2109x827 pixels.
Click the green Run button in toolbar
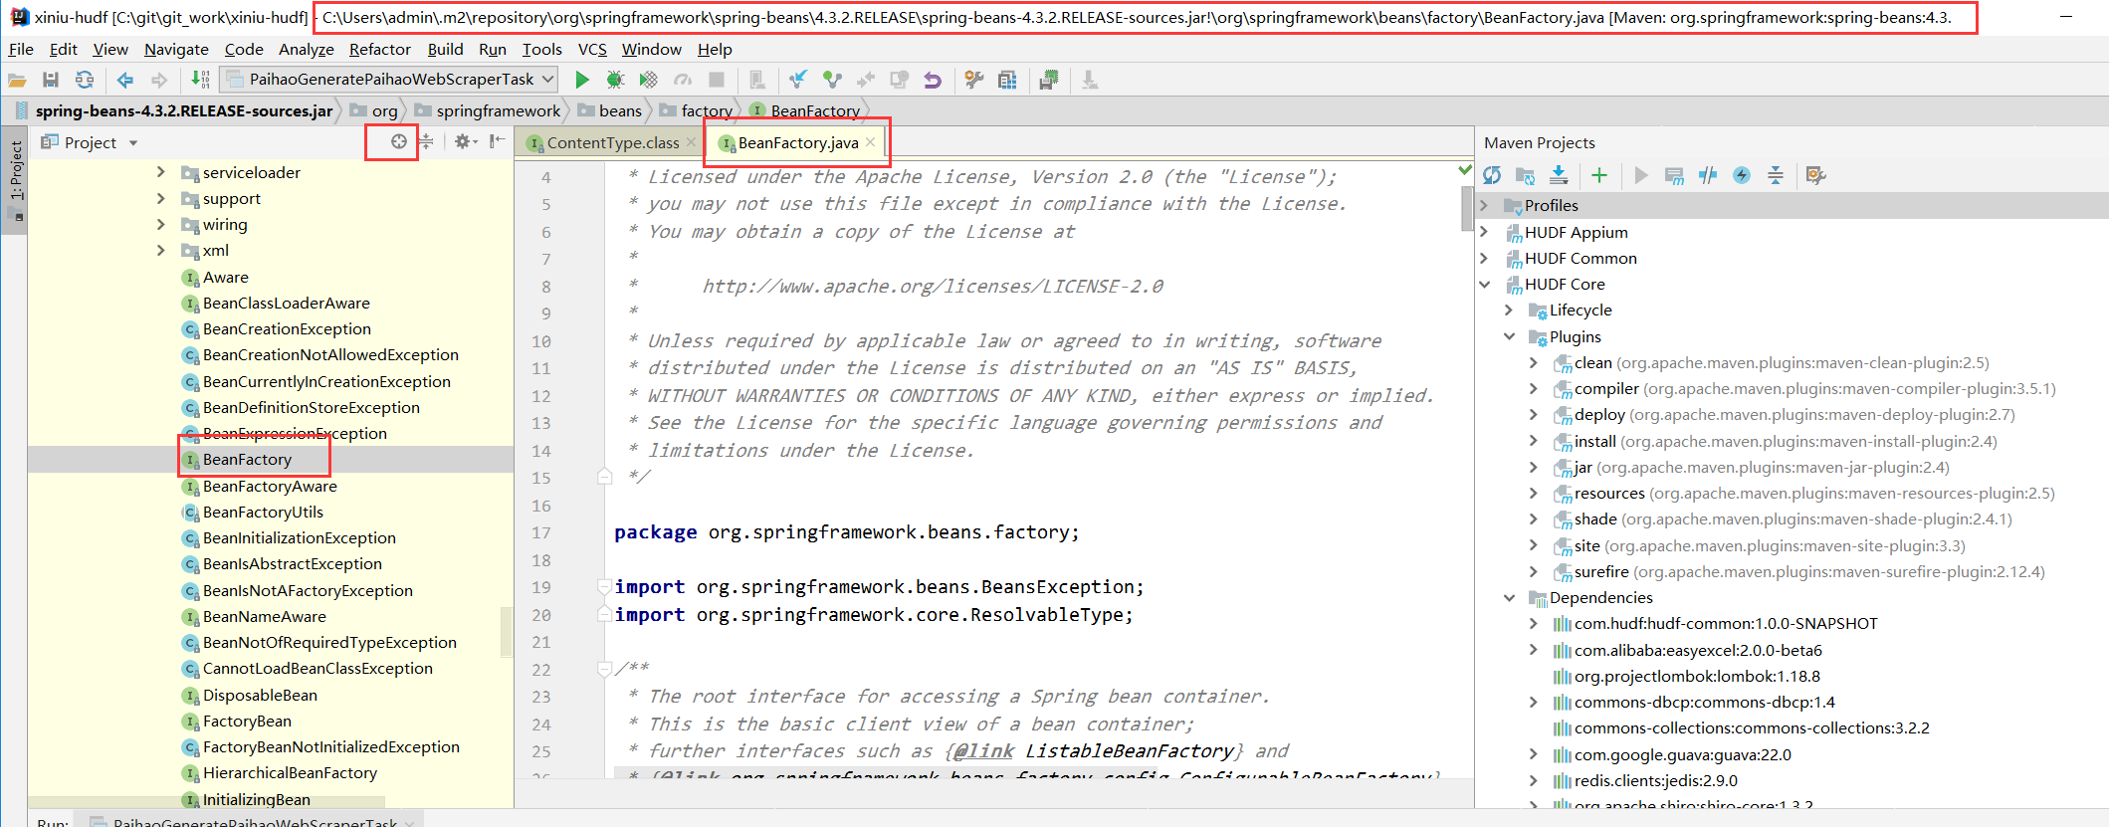(x=582, y=80)
